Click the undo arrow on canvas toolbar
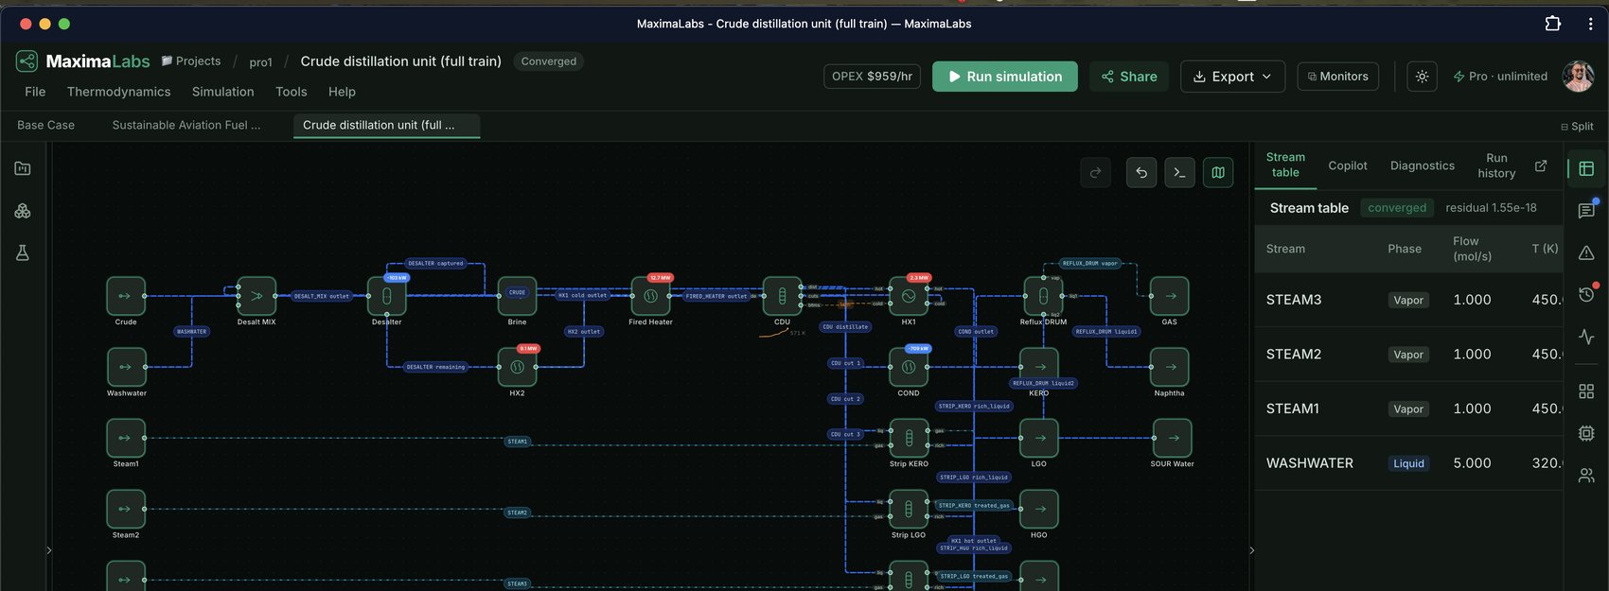The height and width of the screenshot is (591, 1609). 1141,172
